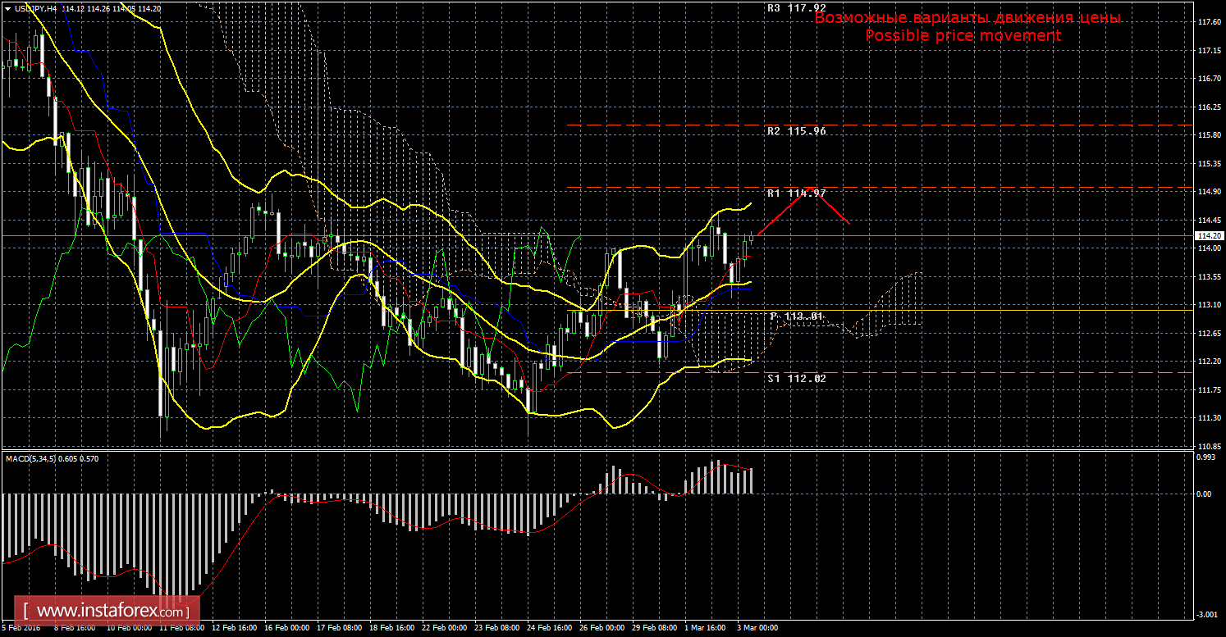This screenshot has width=1226, height=637.
Task: Click the 113.55 price axis value
Action: click(x=1210, y=278)
